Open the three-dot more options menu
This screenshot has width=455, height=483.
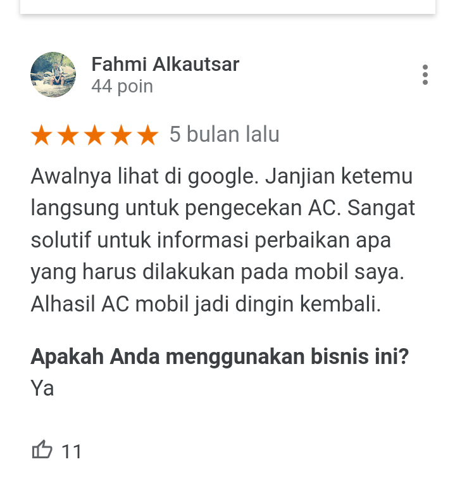click(425, 75)
